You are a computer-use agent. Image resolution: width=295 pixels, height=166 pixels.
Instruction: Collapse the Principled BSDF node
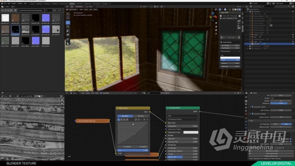(x=168, y=108)
